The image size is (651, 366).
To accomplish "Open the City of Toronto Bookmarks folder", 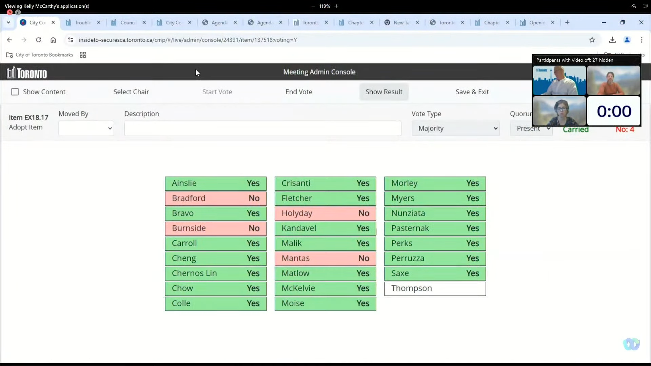I will [x=40, y=55].
